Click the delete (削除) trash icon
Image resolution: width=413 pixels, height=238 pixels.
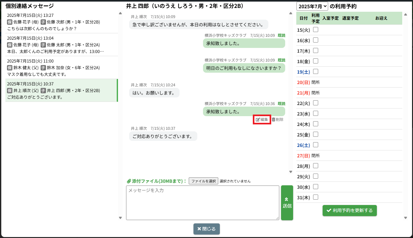point(273,120)
